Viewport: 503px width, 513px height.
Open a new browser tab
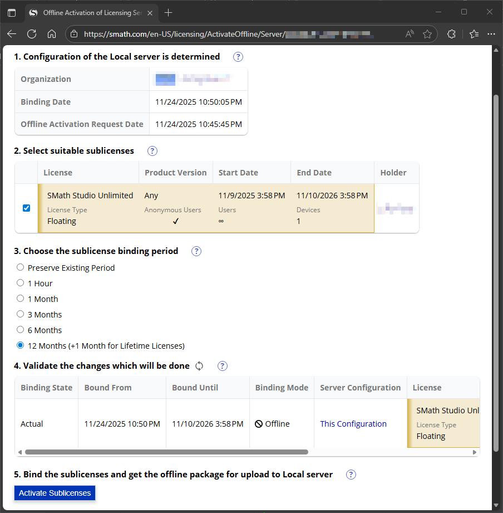tap(169, 13)
